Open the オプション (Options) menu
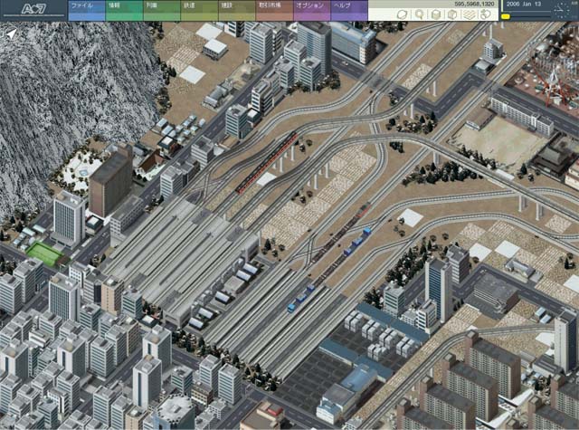The width and height of the screenshot is (579, 430). 312,10
